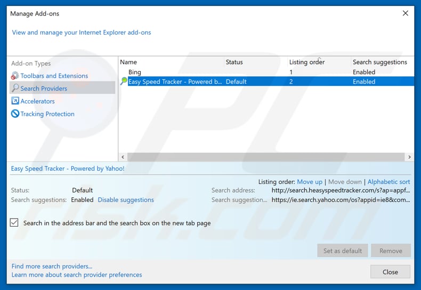The height and width of the screenshot is (290, 421).
Task: Switch to Tracking Protection add-on type
Action: click(47, 114)
